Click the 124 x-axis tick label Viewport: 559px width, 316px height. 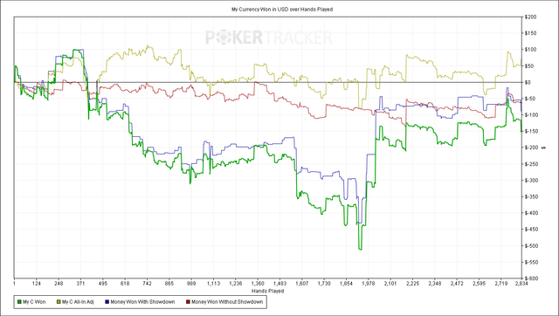click(x=37, y=284)
